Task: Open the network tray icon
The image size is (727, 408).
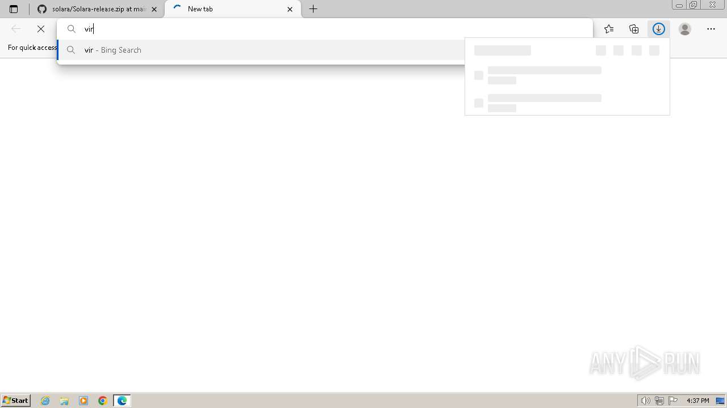Action: (659, 401)
